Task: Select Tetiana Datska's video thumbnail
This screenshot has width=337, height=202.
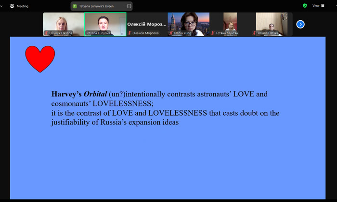Action: (272, 23)
